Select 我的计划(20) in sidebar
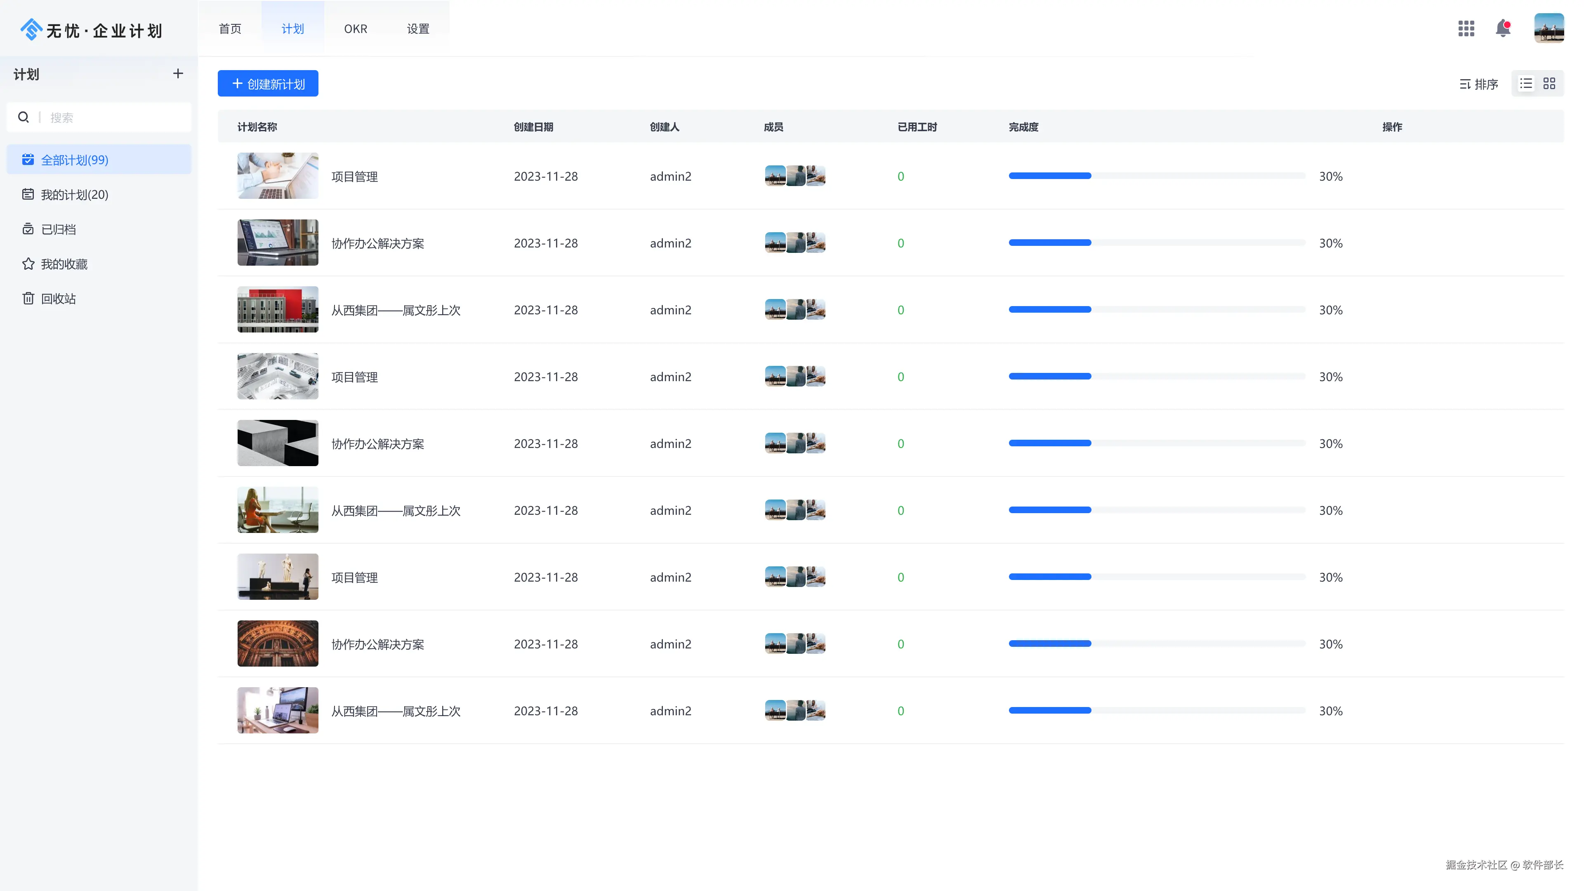This screenshot has width=1584, height=891. click(74, 195)
